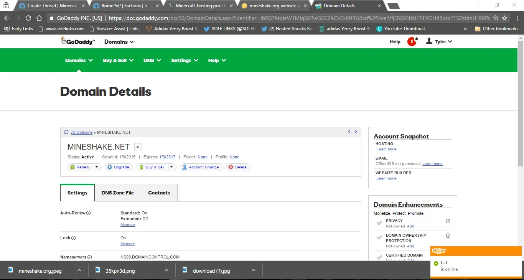
Task: Click Learn more under Hosting
Action: point(386,149)
